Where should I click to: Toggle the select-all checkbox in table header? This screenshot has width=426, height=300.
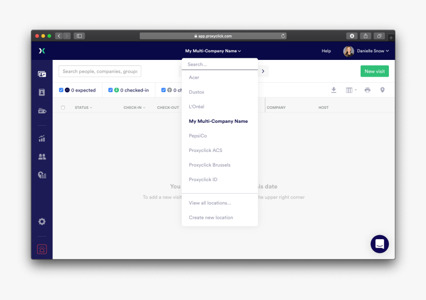pyautogui.click(x=63, y=107)
